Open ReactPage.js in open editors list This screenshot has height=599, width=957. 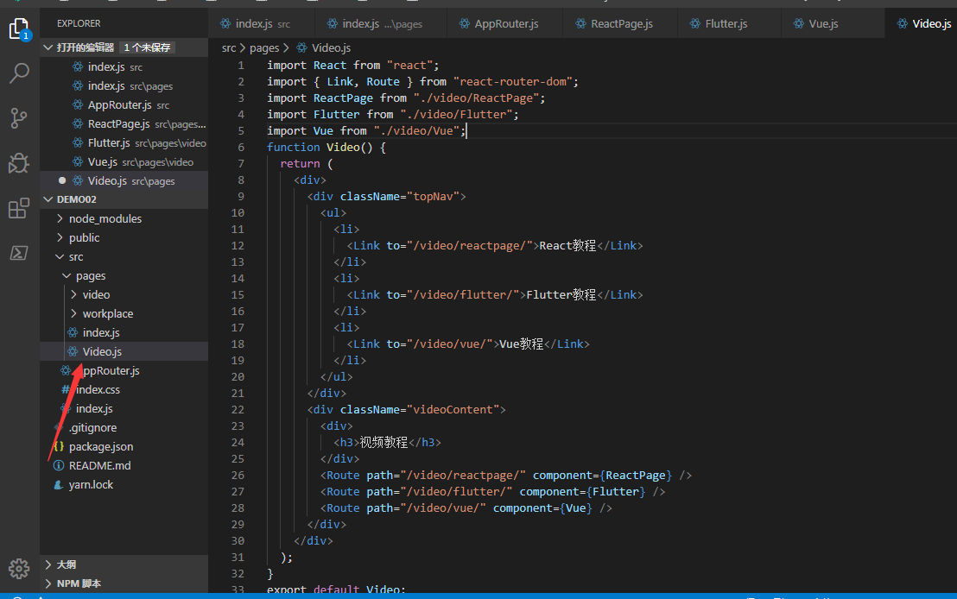(x=124, y=123)
